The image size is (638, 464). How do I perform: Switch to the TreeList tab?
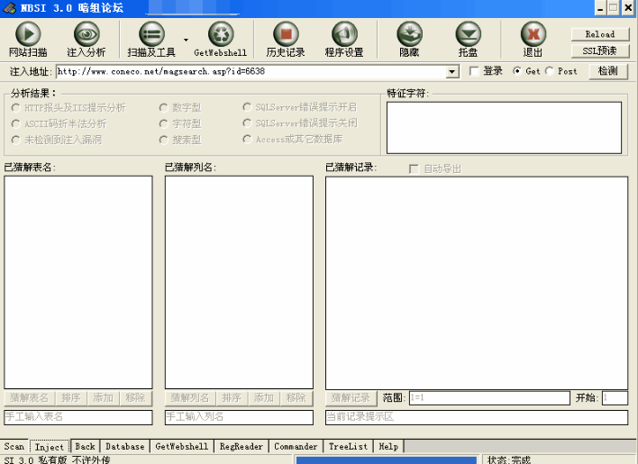pos(349,447)
